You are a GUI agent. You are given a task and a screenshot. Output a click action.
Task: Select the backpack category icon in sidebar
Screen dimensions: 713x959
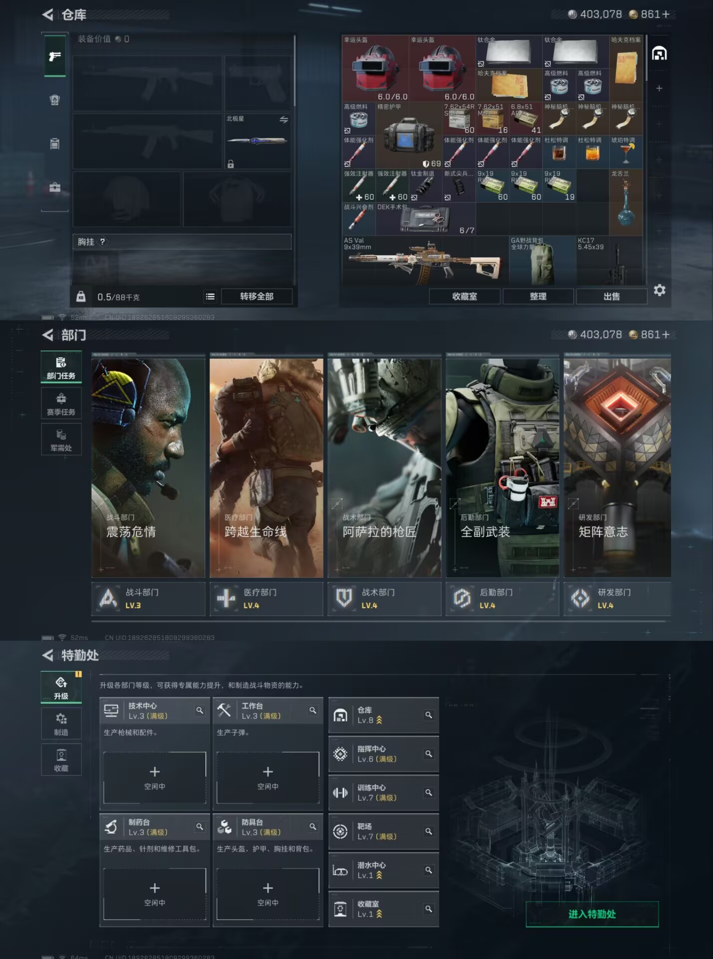(x=55, y=100)
